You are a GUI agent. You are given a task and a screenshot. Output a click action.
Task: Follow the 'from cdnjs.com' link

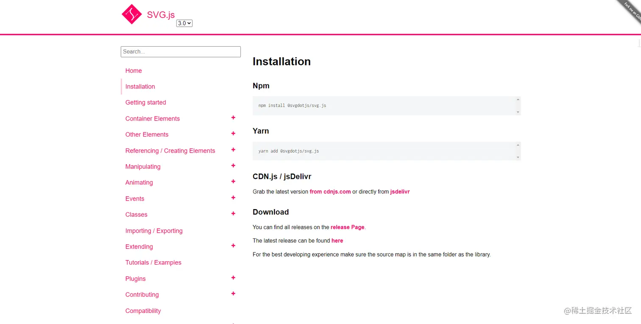click(330, 192)
